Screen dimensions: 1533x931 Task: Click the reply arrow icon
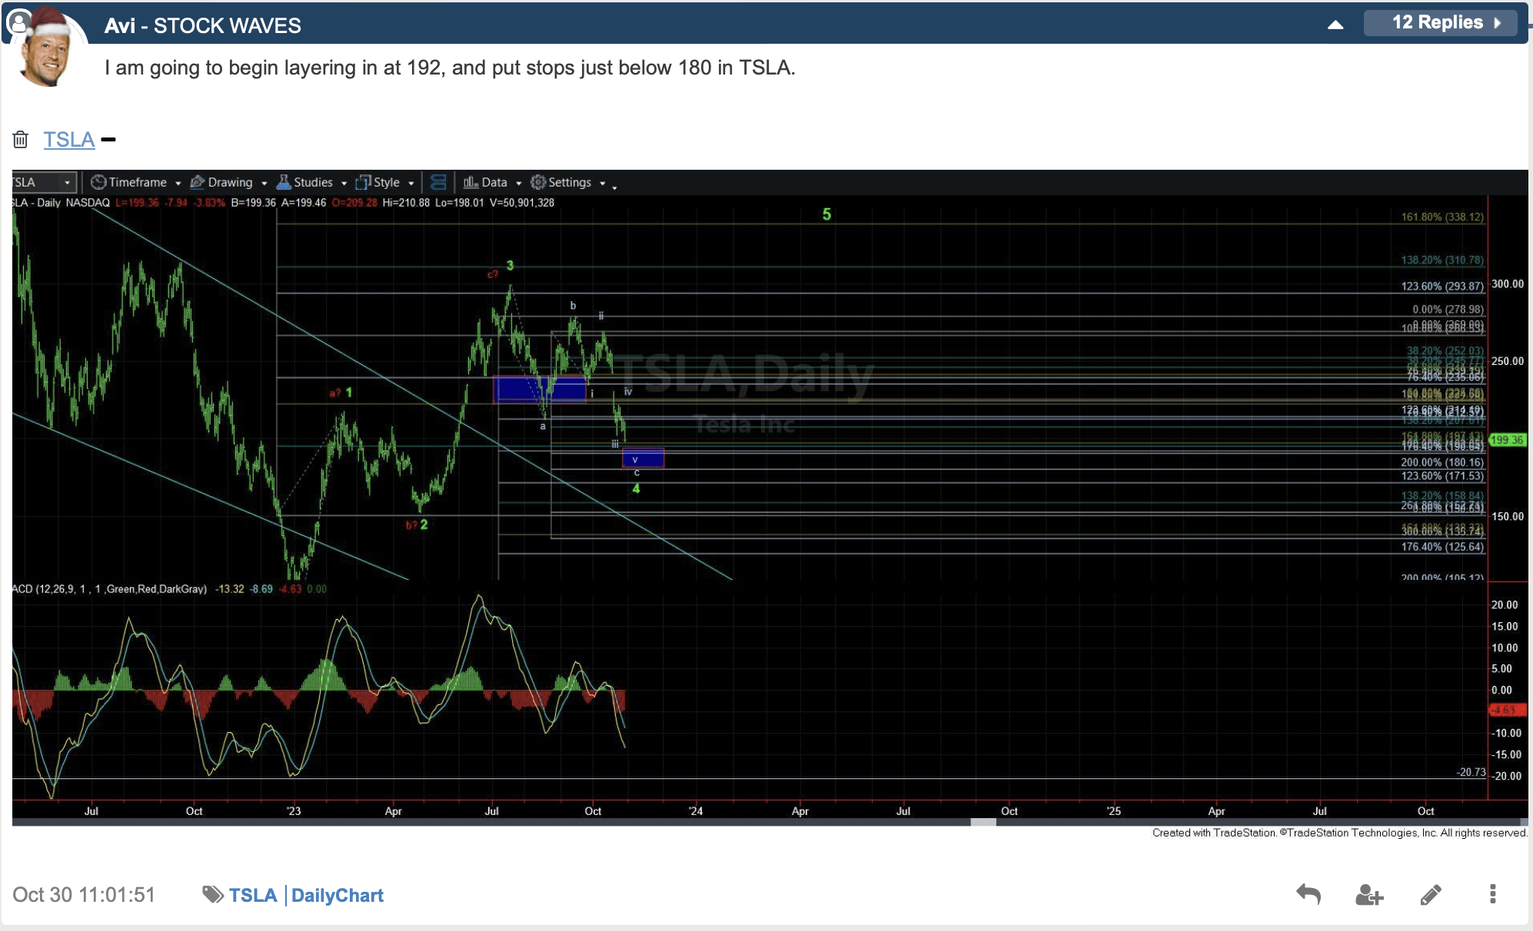(1308, 894)
